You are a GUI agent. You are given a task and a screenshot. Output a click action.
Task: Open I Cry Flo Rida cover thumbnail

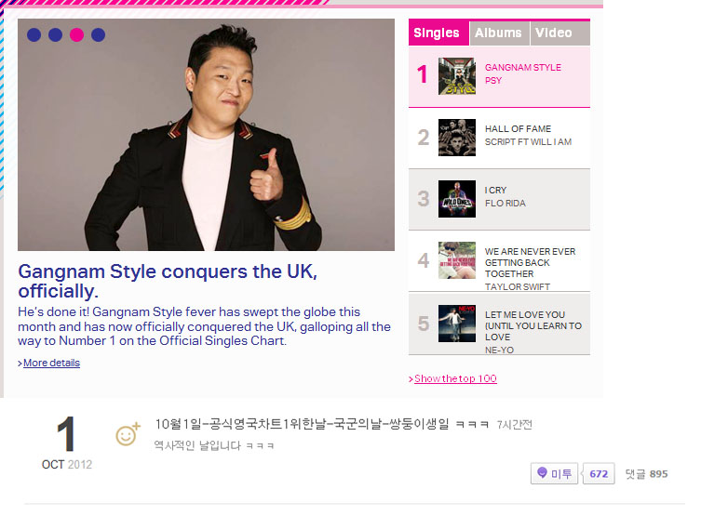pos(457,199)
